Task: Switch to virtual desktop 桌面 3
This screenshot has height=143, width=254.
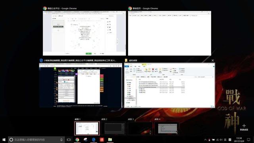Action: (x=140, y=128)
